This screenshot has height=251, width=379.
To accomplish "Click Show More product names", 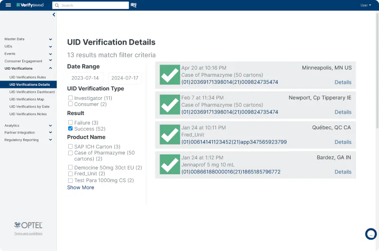I will tap(81, 188).
